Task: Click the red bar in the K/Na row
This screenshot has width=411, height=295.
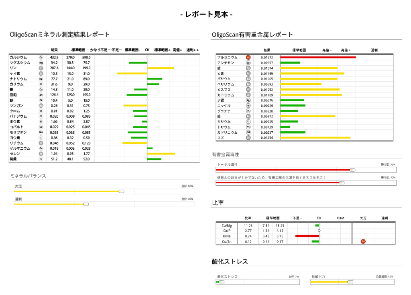Action: [x=307, y=236]
